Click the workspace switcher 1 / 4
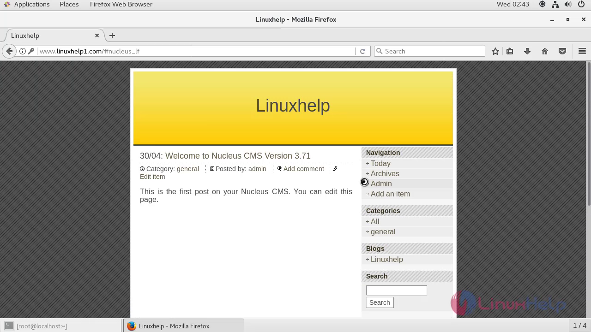Viewport: 591px width, 332px height. click(x=579, y=326)
